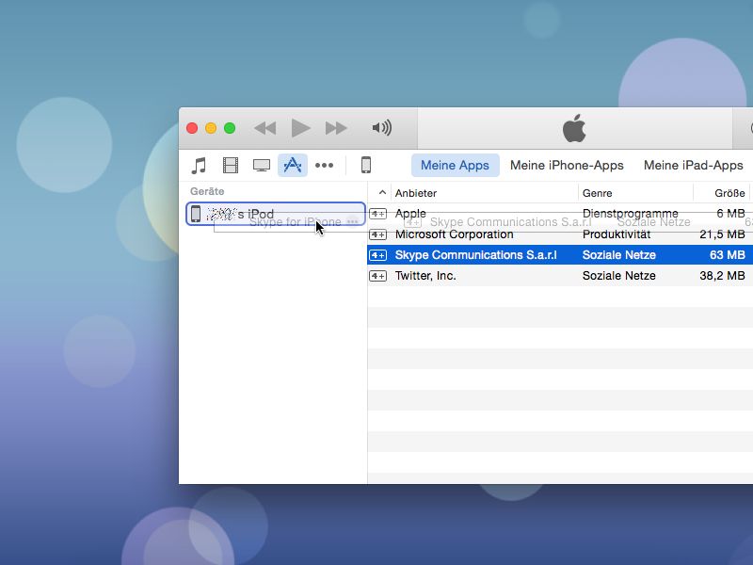Screen dimensions: 753x565
Task: Click the 6 MB size cell
Action: 730,214
